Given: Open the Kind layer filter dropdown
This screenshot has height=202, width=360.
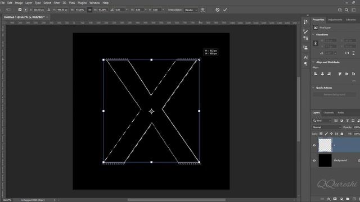Looking at the screenshot, I should [x=322, y=121].
